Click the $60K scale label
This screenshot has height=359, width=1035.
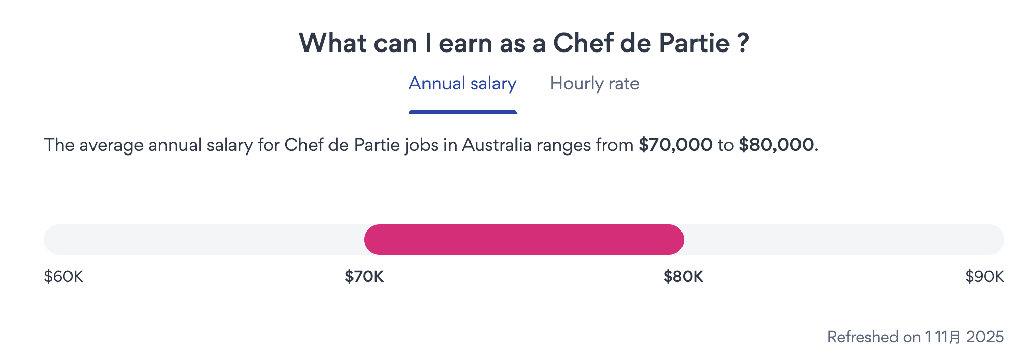click(x=63, y=277)
